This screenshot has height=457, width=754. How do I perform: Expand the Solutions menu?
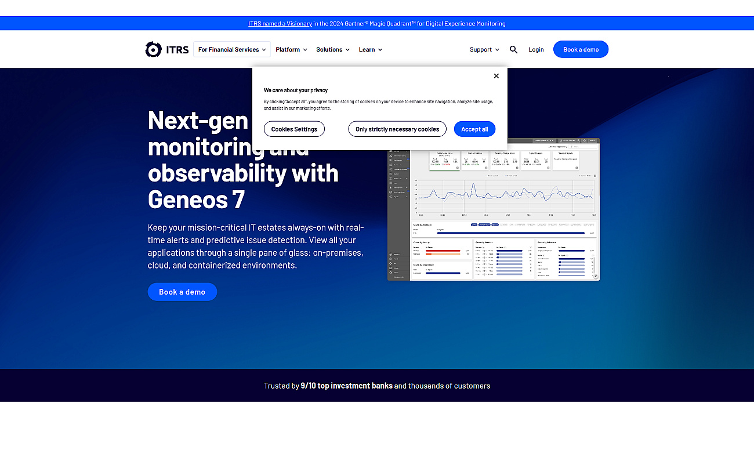coord(333,49)
